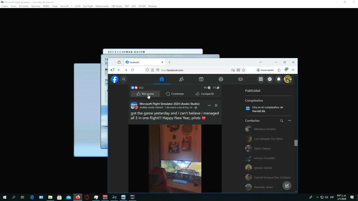Expand the list all tabs chevron
Screen dimensions: 358x201
pyautogui.click(x=261, y=62)
